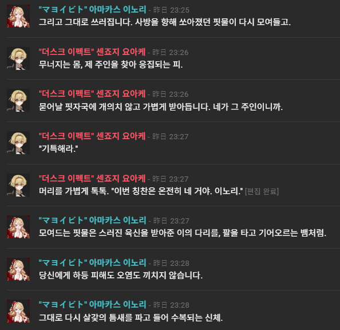
Task: Click avatar beside "머리를 가볍게 톡톡" message
Action: (18, 185)
